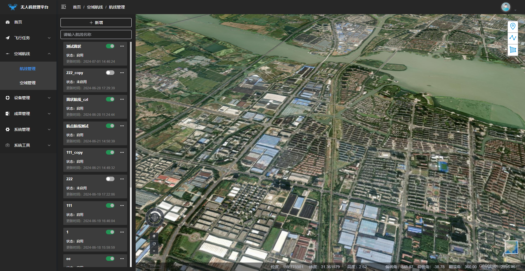Click the 空域航线 breadcrumb link

(x=95, y=7)
